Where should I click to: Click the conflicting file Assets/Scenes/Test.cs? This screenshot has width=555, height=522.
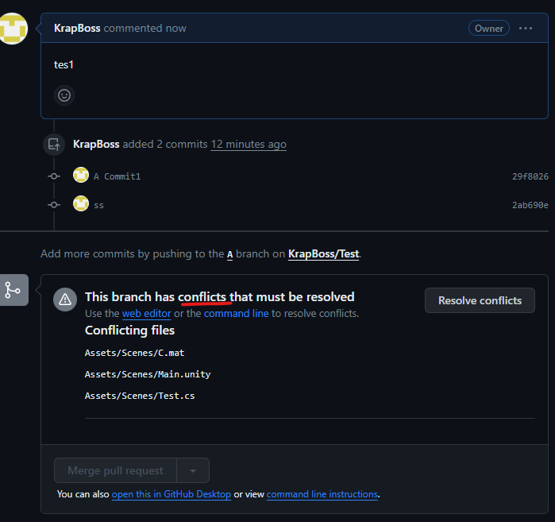(x=140, y=396)
